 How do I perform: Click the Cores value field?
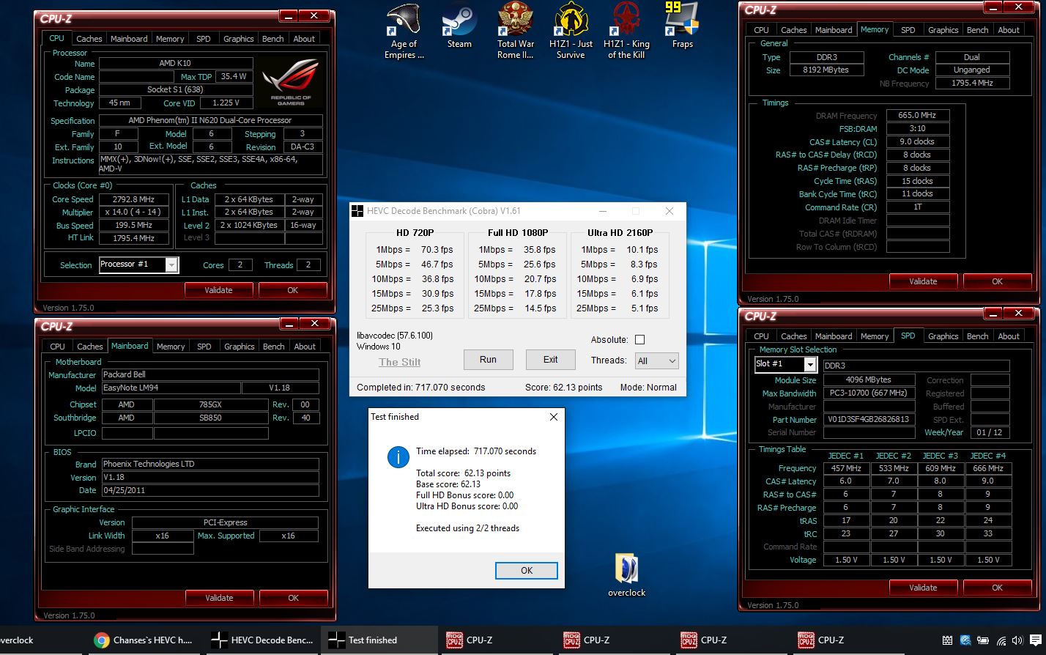coord(240,265)
